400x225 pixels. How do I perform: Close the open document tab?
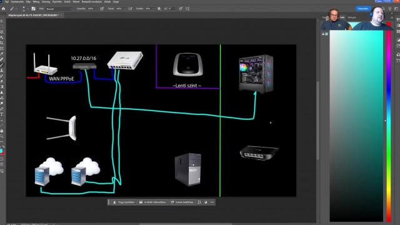tap(61, 15)
